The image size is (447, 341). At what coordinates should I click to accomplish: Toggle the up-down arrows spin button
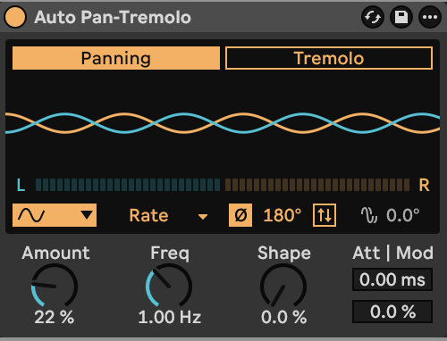325,215
